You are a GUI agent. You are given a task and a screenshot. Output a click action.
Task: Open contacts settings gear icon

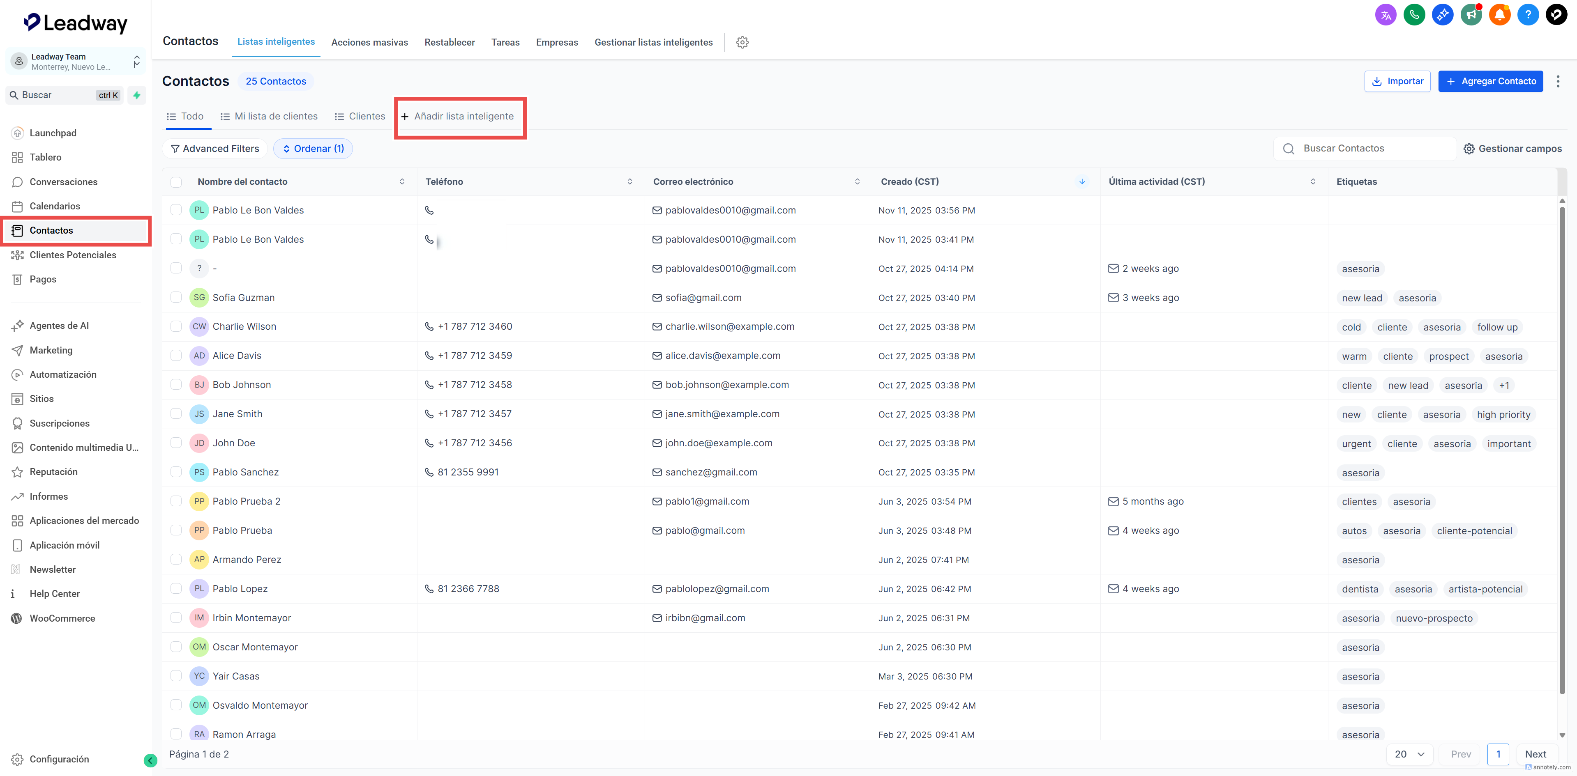pyautogui.click(x=742, y=42)
